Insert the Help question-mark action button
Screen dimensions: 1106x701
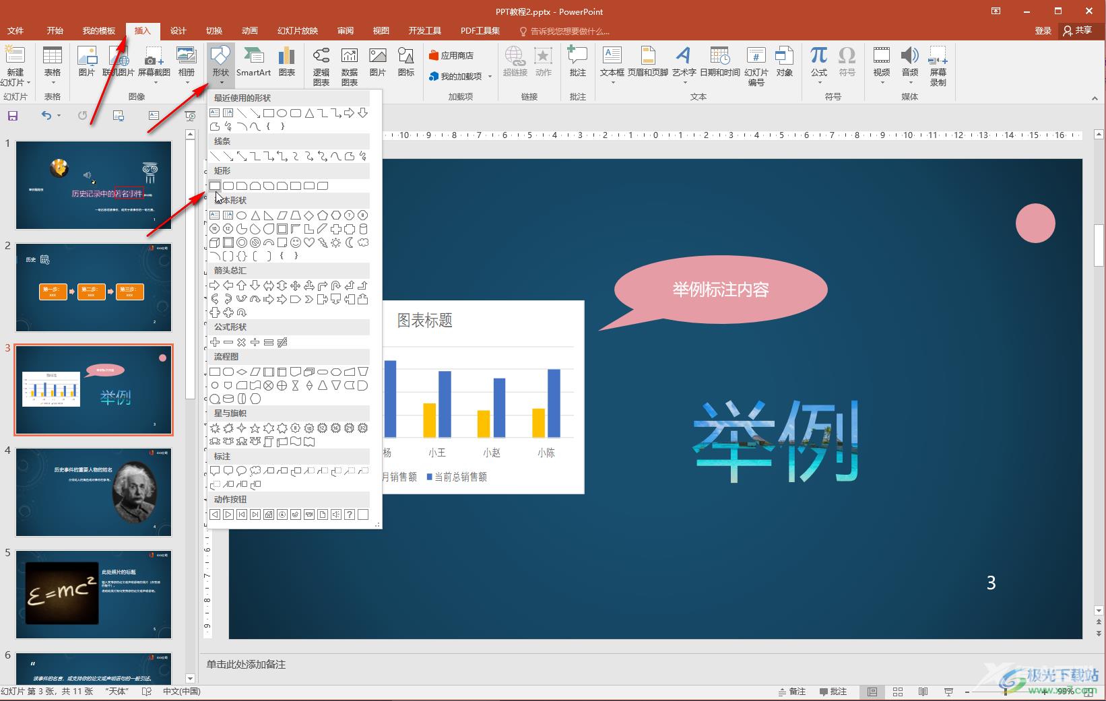click(x=350, y=514)
